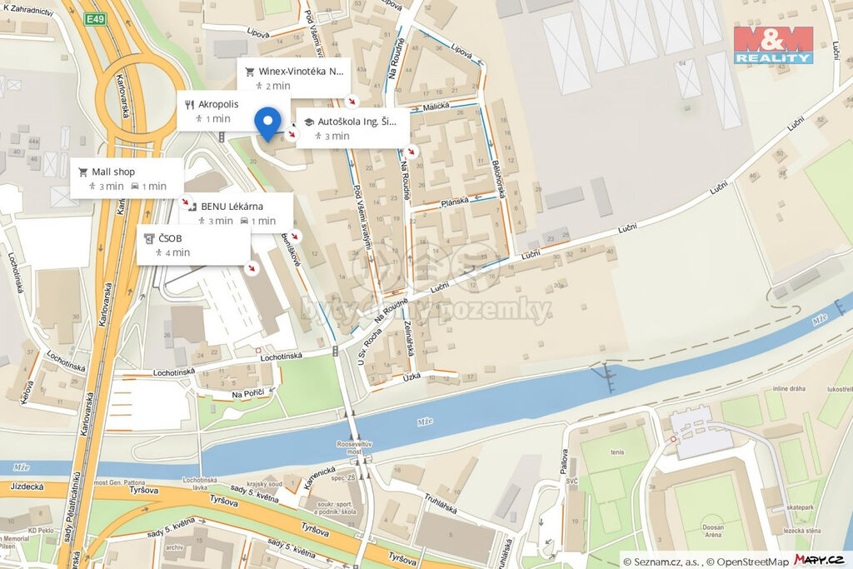
Task: Click the ČSOB ATM icon
Action: pyautogui.click(x=149, y=238)
